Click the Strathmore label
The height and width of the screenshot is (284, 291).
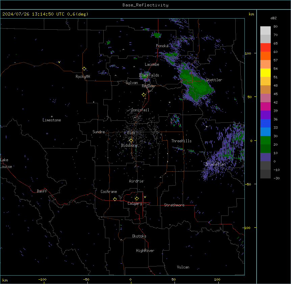click(x=174, y=205)
